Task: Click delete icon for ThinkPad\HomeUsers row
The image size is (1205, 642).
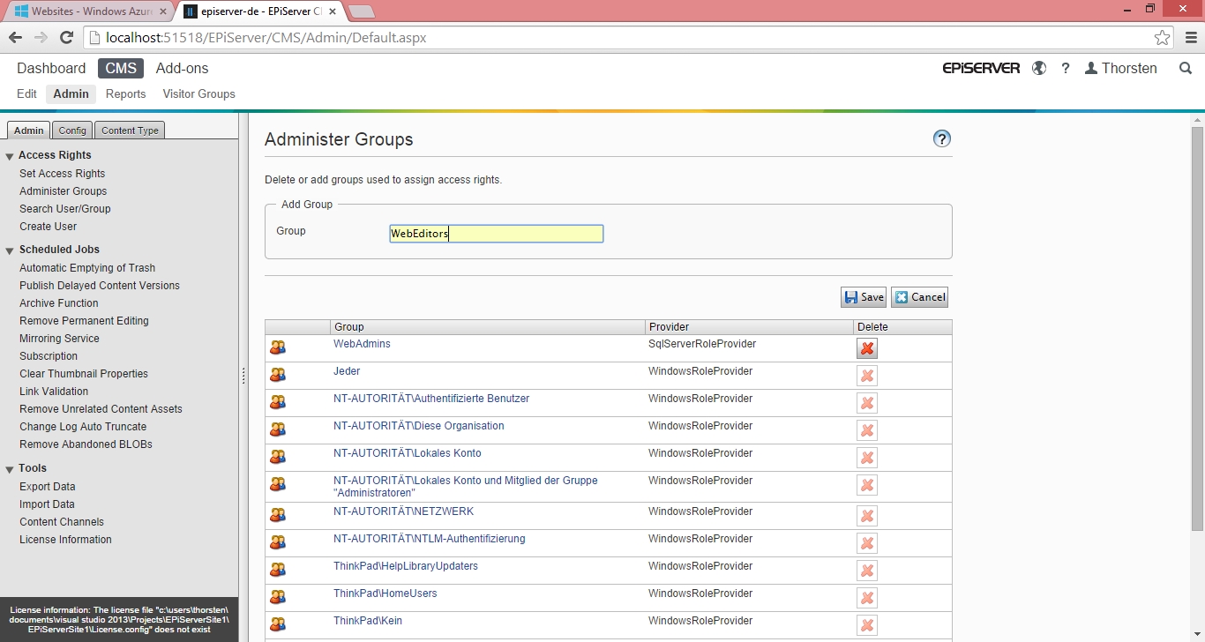Action: pos(866,598)
